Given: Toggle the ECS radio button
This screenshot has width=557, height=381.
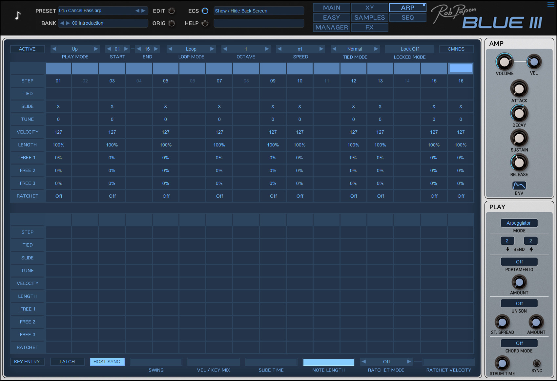Looking at the screenshot, I should click(x=205, y=11).
